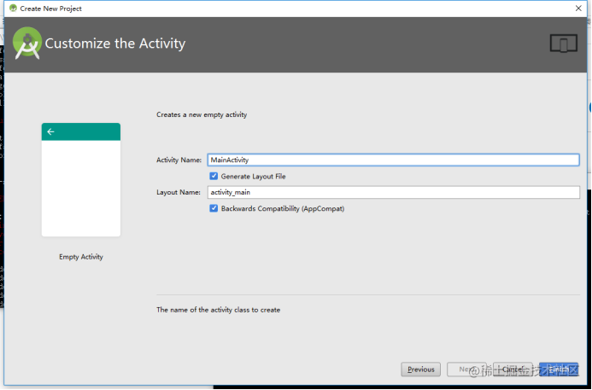The width and height of the screenshot is (592, 390).
Task: Click the phone and tablet form factor icon
Action: 563,44
